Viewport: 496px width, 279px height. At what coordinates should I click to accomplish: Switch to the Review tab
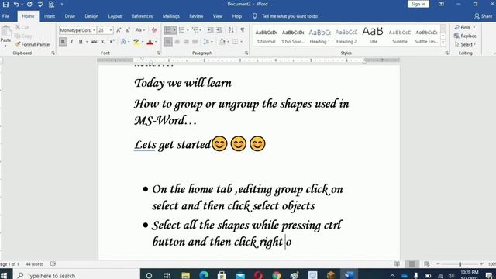[196, 16]
